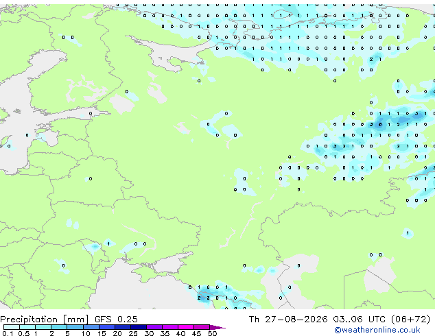Click the 'Precipitation [mm]' title label
The image size is (435, 336).
(44, 320)
